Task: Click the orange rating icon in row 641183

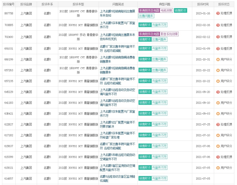Action: [x=218, y=103]
